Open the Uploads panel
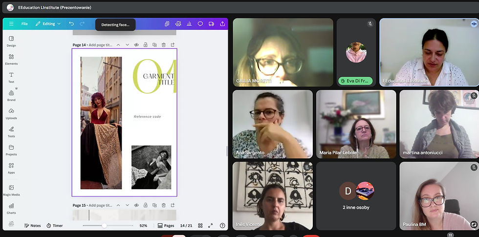The width and height of the screenshot is (479, 237). click(x=11, y=113)
